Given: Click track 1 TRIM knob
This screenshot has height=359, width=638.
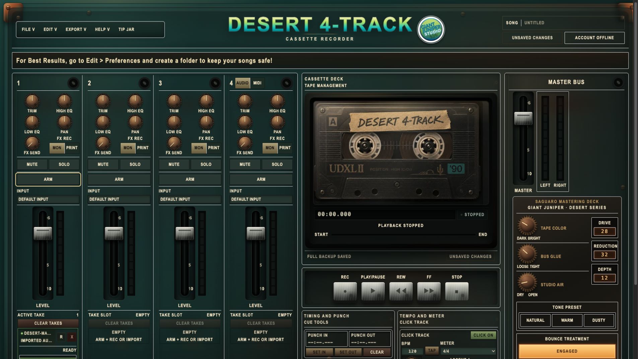Looking at the screenshot, I should pos(32,101).
